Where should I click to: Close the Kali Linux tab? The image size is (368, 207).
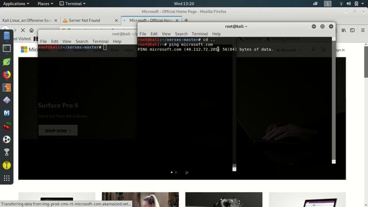click(x=56, y=21)
